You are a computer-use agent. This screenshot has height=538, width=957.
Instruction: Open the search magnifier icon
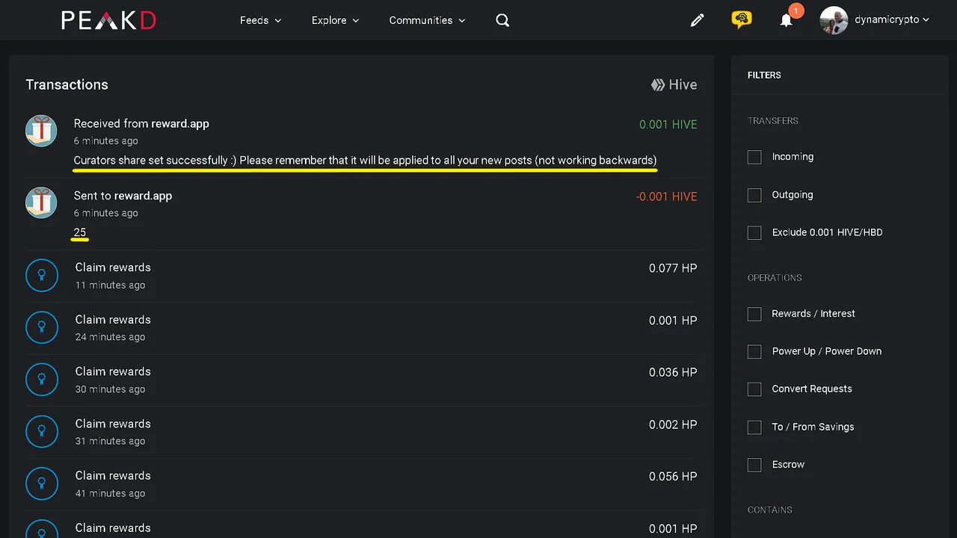pos(502,20)
